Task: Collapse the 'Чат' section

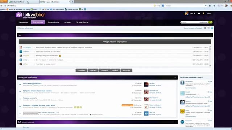Action: [x=210, y=35]
